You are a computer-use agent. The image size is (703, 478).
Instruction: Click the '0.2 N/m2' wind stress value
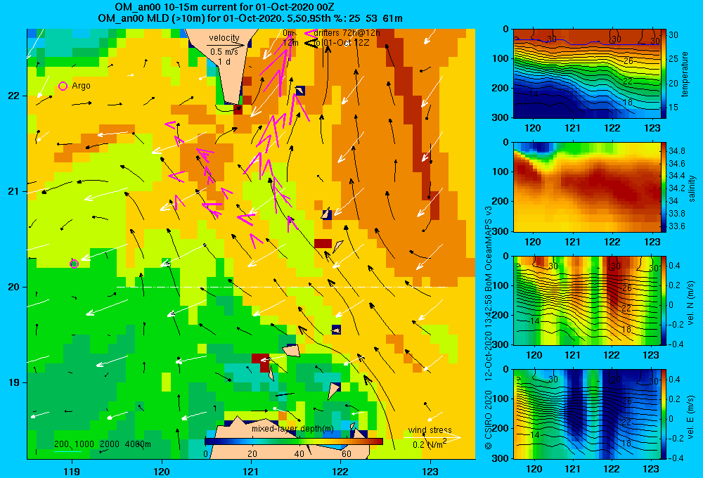[x=431, y=444]
